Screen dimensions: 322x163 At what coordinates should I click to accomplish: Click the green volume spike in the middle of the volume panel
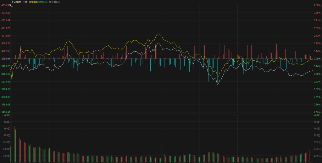[x=163, y=155]
